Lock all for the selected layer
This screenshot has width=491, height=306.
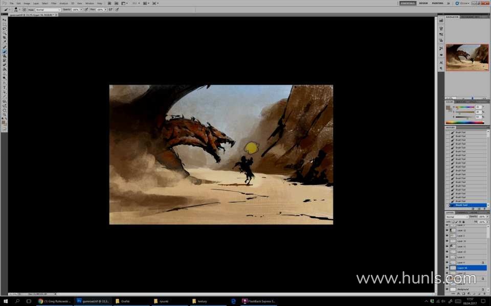464,222
